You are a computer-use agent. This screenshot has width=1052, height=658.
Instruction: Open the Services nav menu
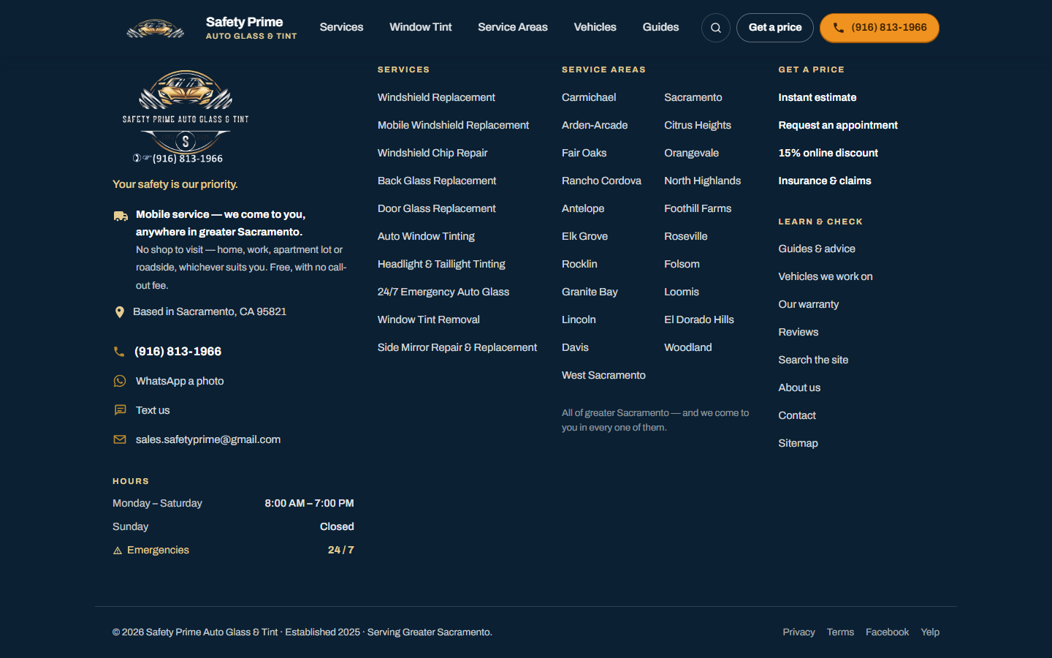[x=341, y=27]
